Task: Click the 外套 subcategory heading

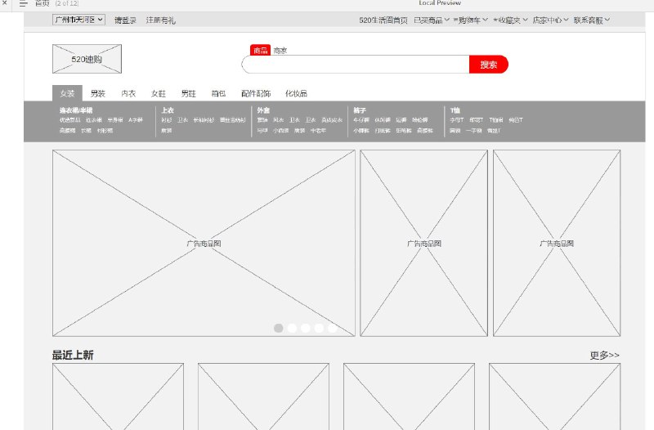Action: (263, 110)
